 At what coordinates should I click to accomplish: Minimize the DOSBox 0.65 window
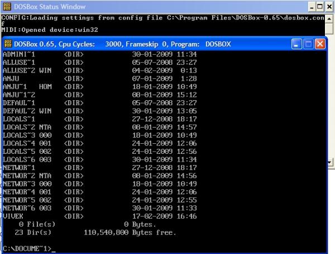(296, 44)
